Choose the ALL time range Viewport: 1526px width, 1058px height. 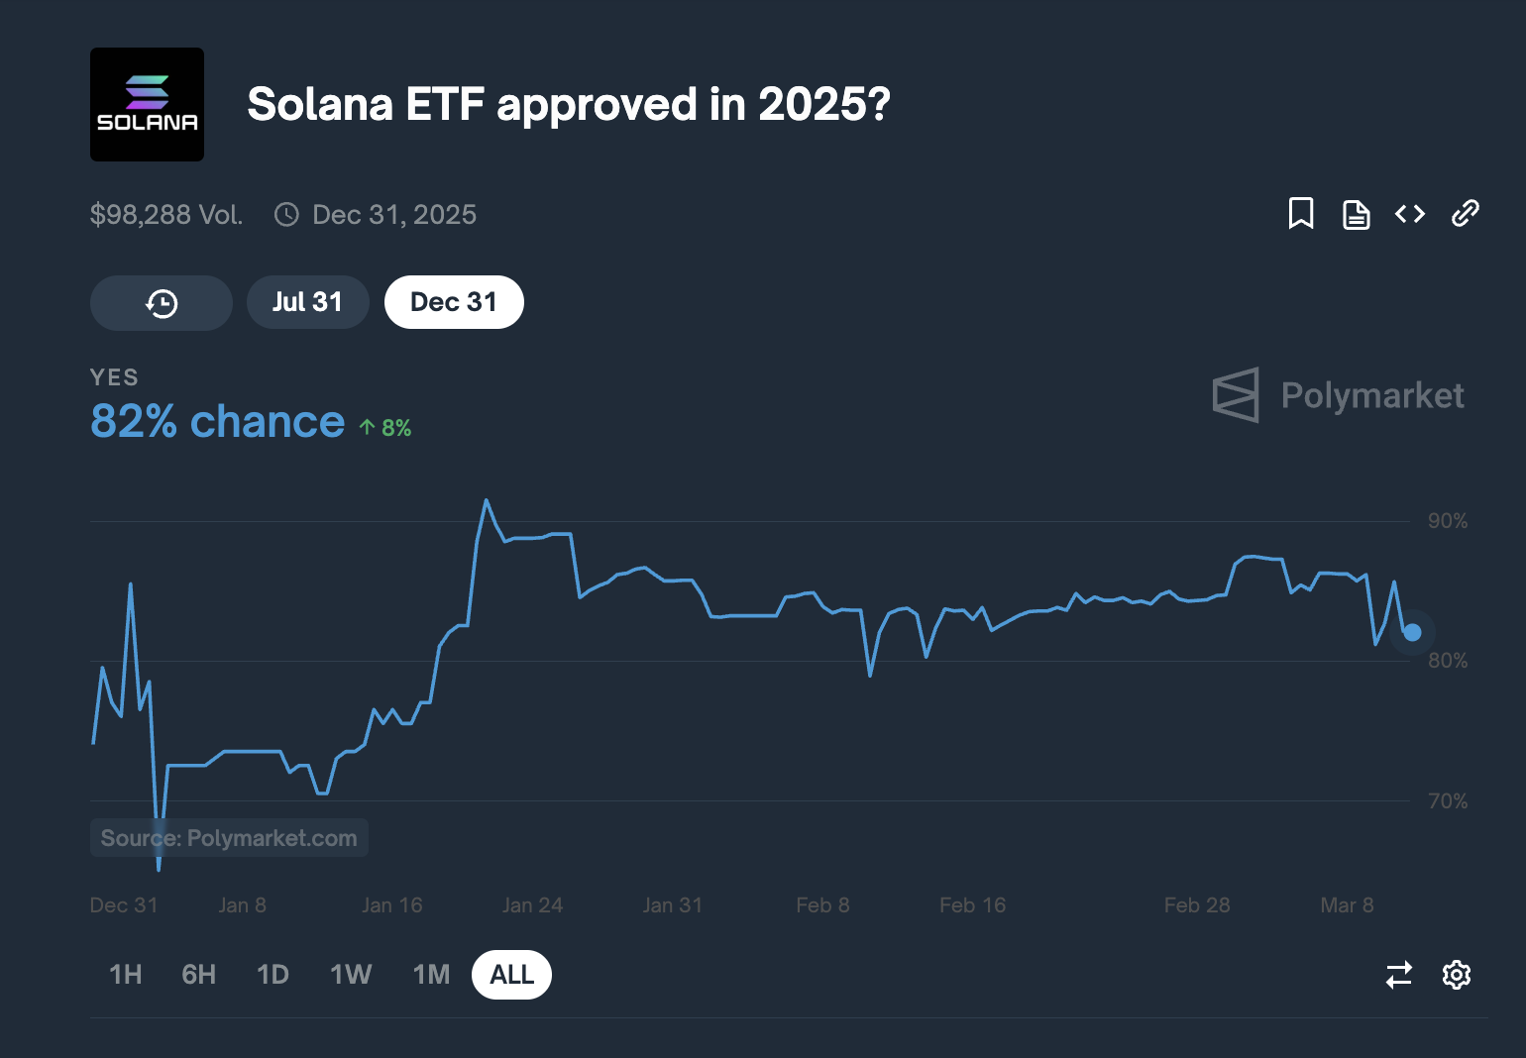point(511,975)
